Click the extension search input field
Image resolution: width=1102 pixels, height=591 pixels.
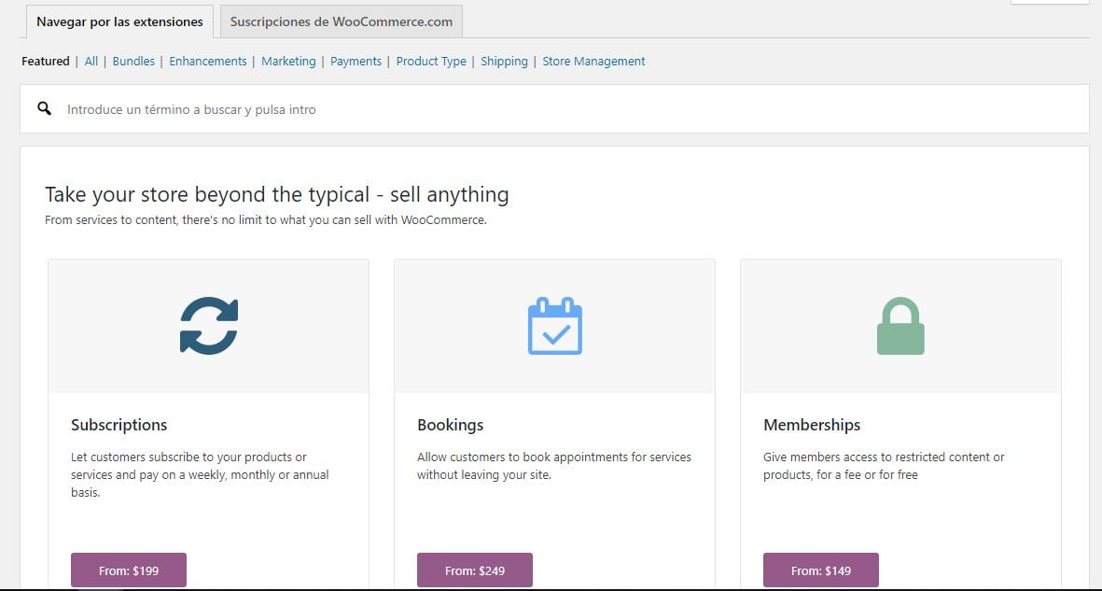[x=373, y=108]
